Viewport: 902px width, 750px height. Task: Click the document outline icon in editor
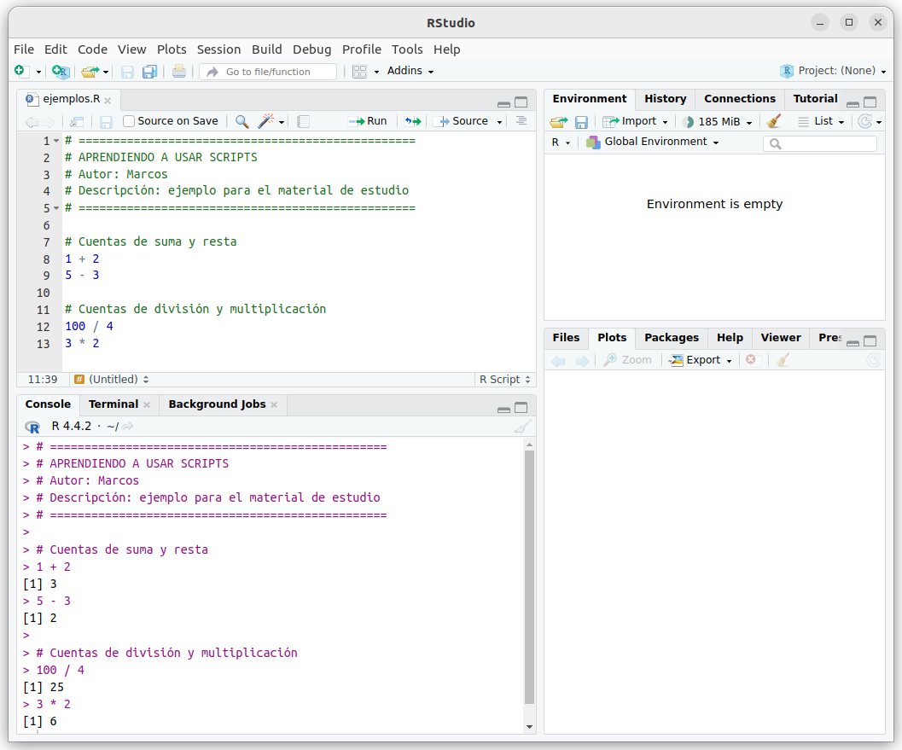[x=521, y=121]
